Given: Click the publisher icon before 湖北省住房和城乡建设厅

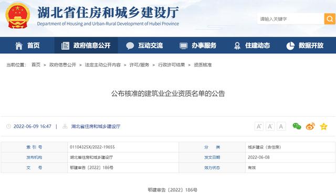Looking at the screenshot, I should coord(65,127).
